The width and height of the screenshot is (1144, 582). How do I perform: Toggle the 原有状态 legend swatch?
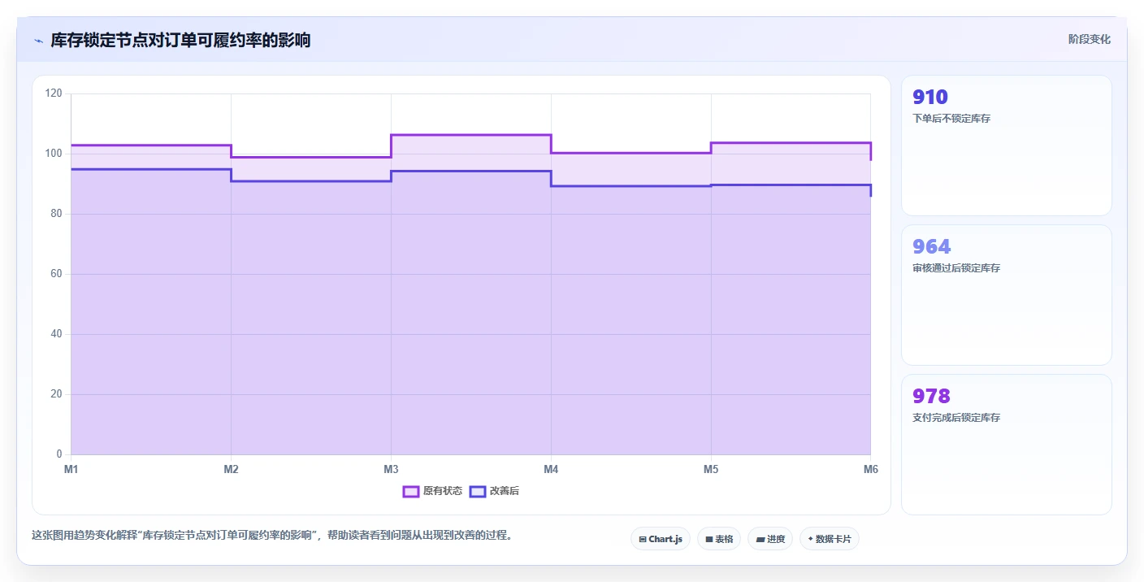pyautogui.click(x=411, y=491)
